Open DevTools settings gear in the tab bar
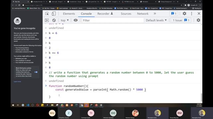Image resolution: width=213 pixels, height=119 pixels. click(184, 14)
